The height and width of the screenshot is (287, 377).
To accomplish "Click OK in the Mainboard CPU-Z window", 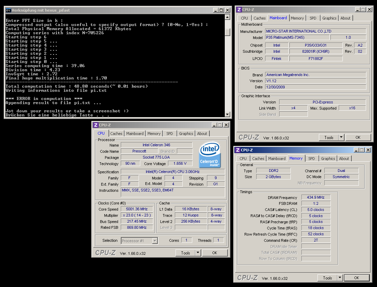I will [358, 137].
